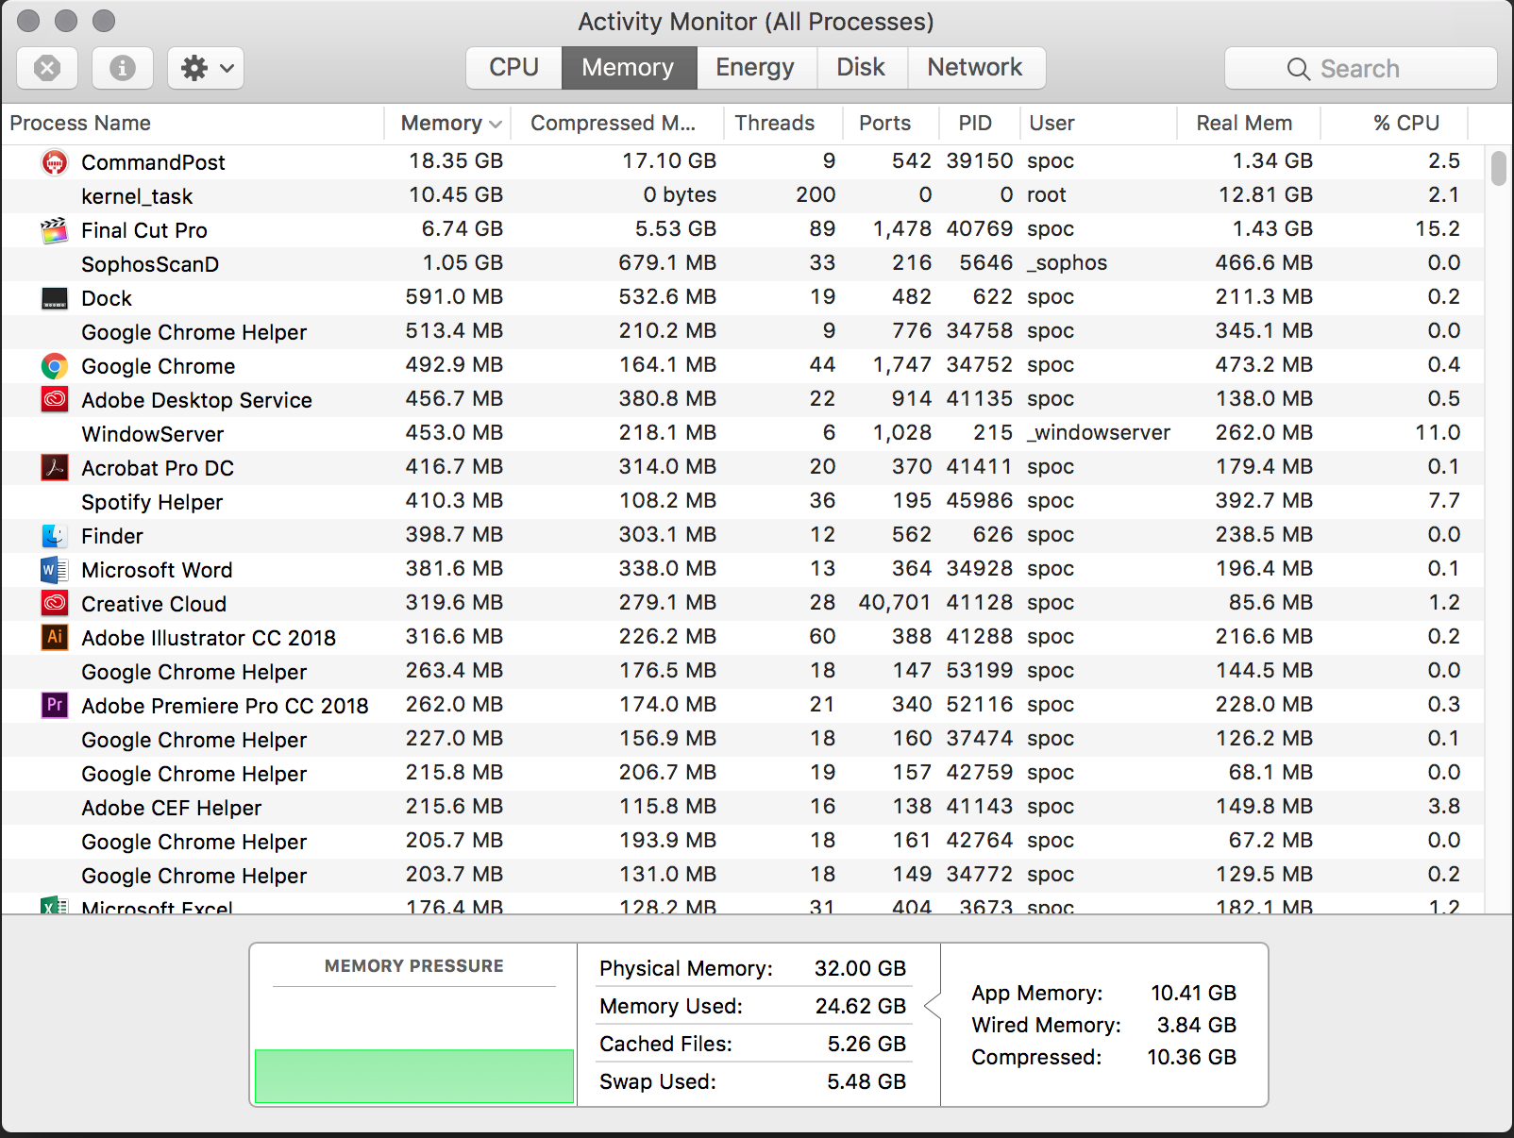Click the Google Chrome browser icon
Screen dimensions: 1514x1138
click(x=54, y=365)
